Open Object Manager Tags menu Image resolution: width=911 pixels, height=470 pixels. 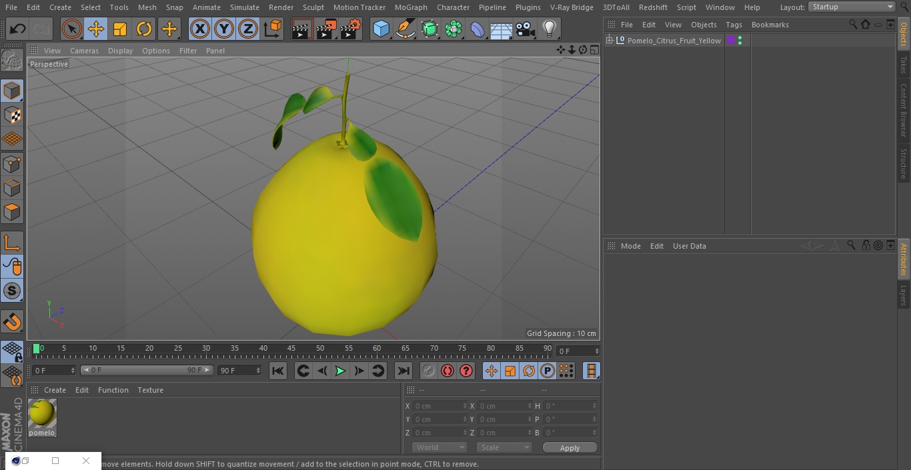click(x=734, y=25)
